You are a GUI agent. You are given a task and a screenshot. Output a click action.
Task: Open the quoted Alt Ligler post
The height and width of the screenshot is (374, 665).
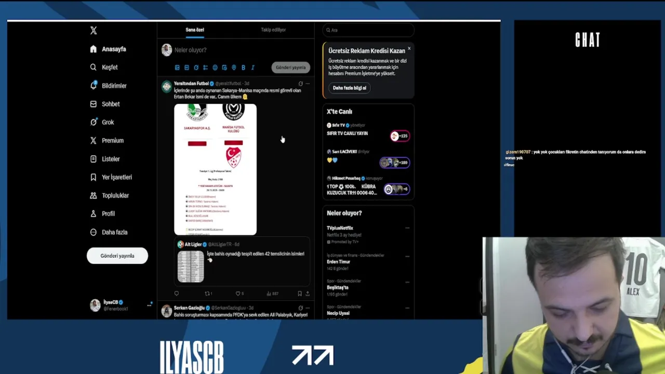(x=242, y=262)
